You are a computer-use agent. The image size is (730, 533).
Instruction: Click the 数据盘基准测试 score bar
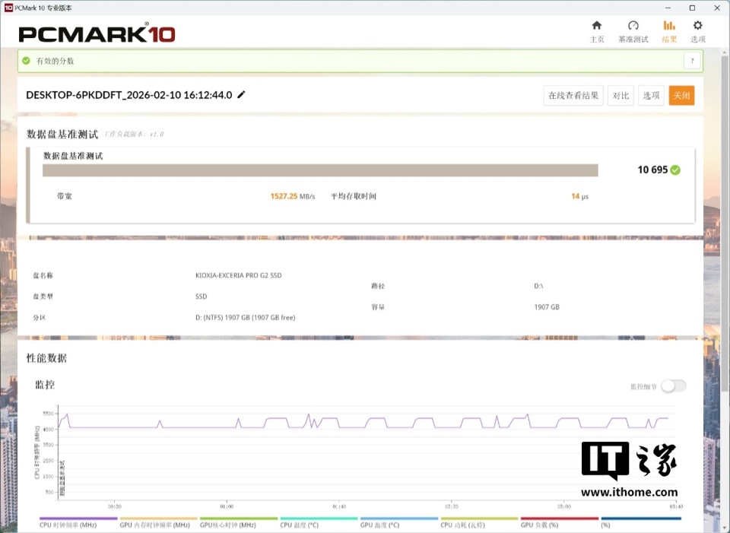pyautogui.click(x=320, y=170)
